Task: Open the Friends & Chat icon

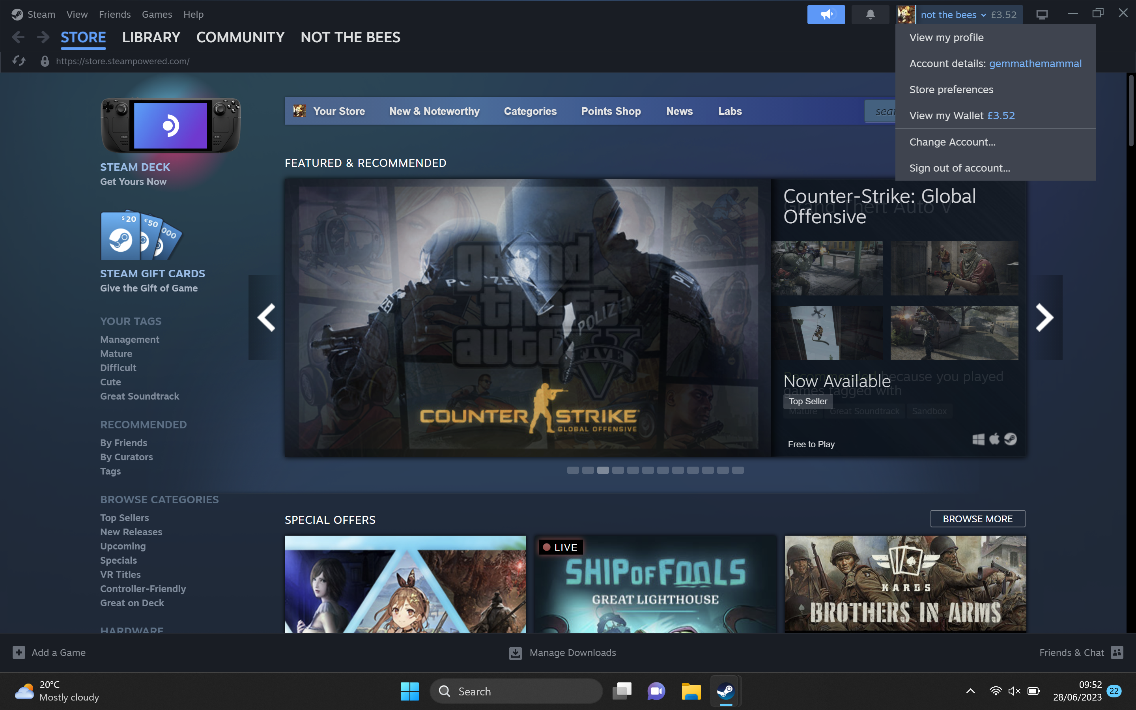Action: 1117,652
